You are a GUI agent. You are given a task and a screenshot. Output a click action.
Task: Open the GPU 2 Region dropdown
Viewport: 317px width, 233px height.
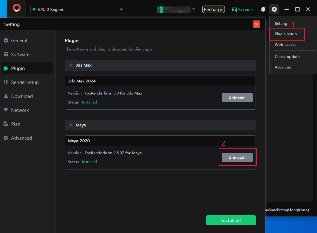click(x=78, y=10)
